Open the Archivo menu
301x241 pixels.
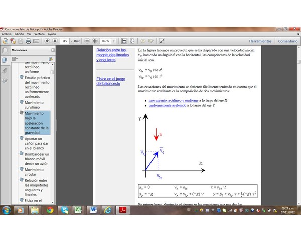(7, 34)
